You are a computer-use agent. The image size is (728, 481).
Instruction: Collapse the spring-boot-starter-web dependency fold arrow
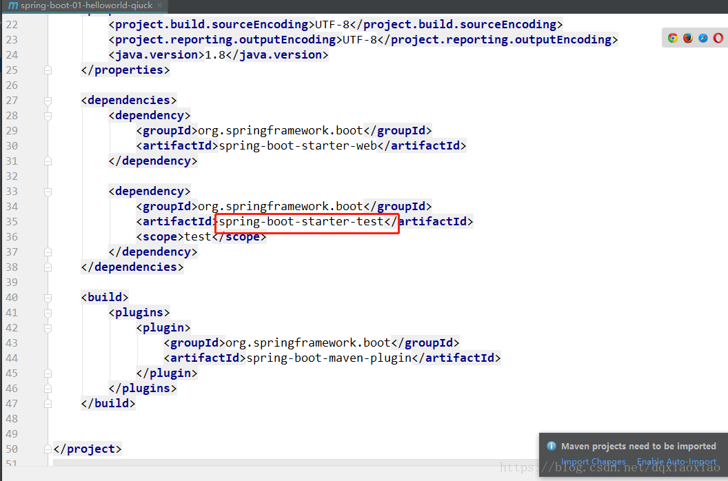pos(47,115)
